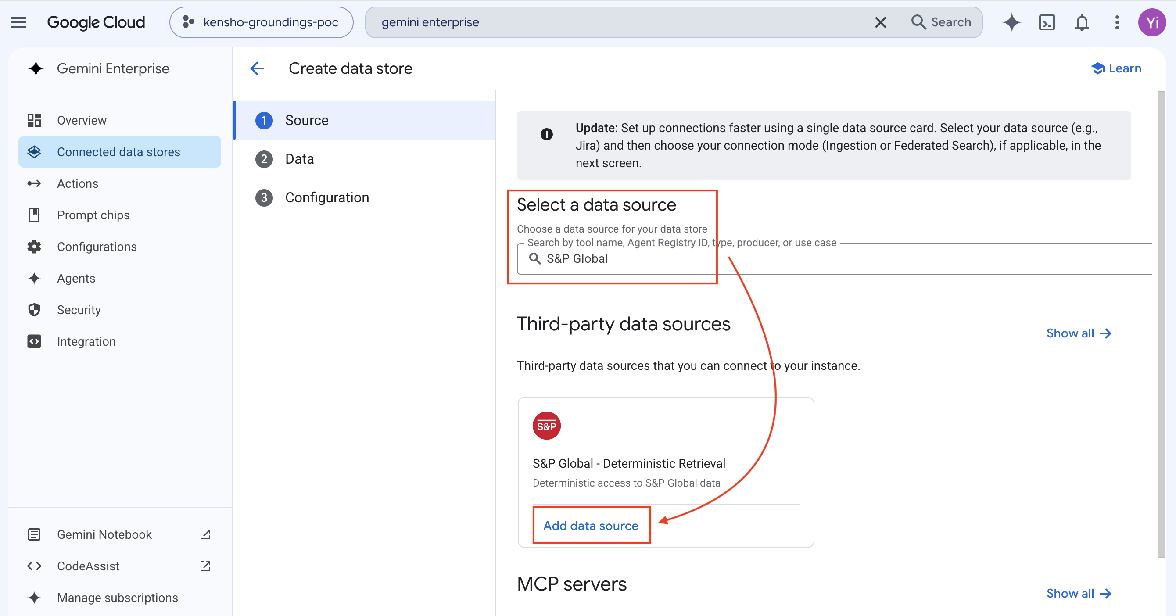Open Gemini Notebook link

point(120,534)
